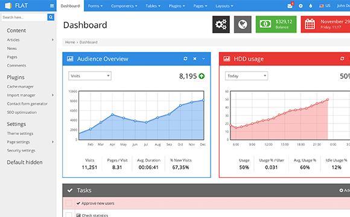Collapse the Audience Overview panel chevron
350x217 pixels.
tap(203, 58)
